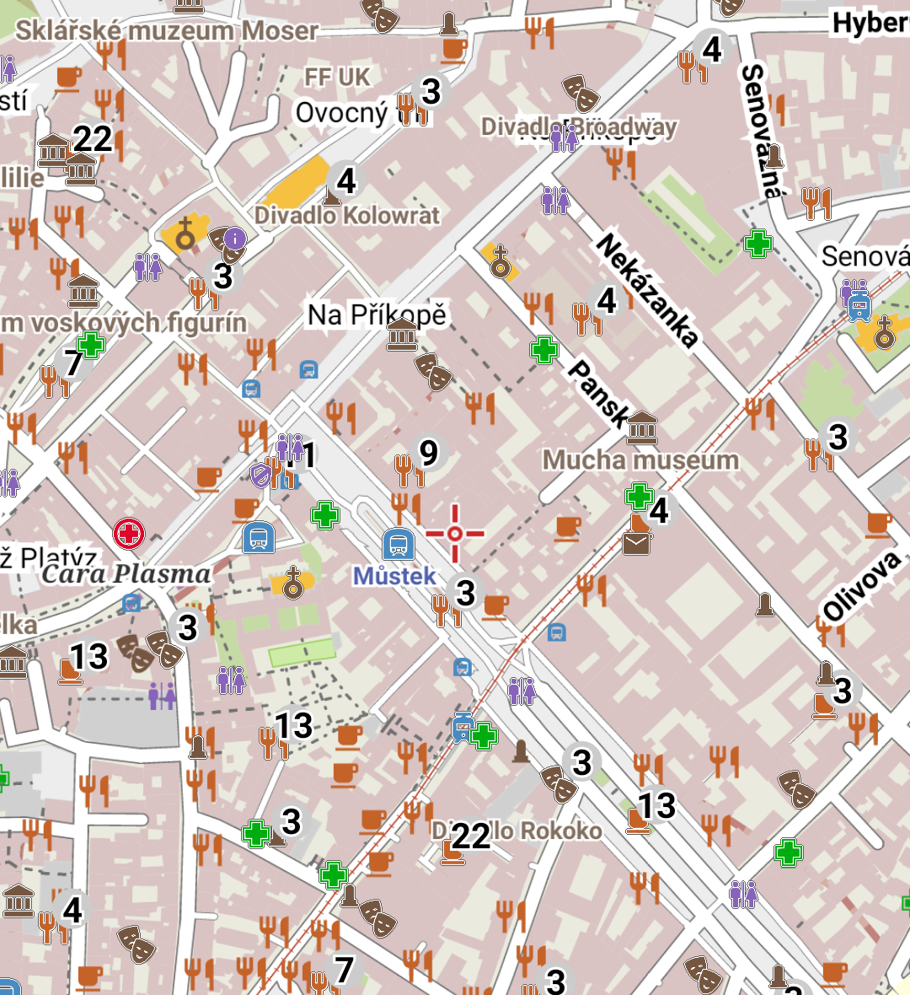
Task: Expand the museum cluster numbered 22
Action: (92, 139)
